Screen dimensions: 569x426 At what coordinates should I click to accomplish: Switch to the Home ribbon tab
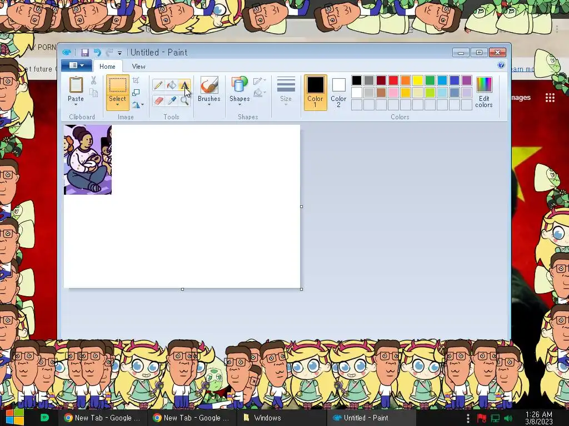[107, 67]
